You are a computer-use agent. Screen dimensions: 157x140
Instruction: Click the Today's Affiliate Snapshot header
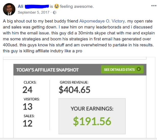click(48, 70)
